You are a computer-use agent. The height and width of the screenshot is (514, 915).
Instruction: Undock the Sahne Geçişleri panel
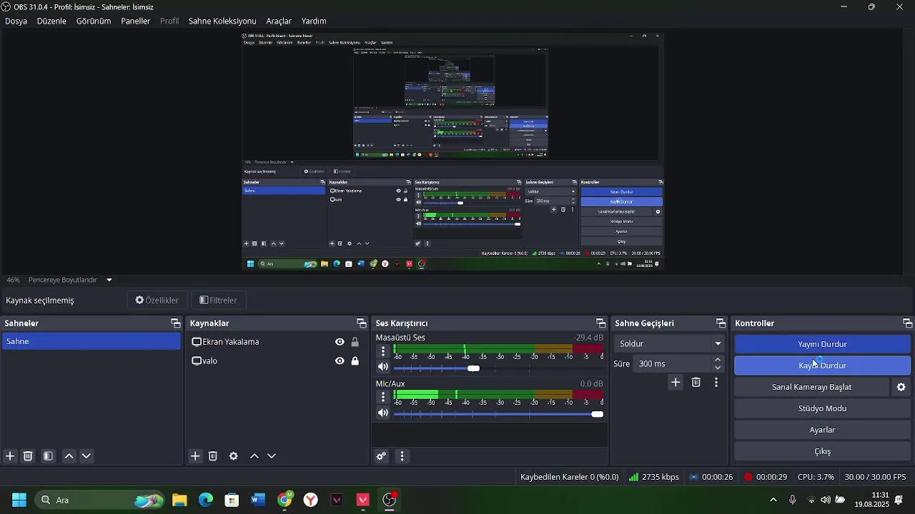pyautogui.click(x=721, y=323)
